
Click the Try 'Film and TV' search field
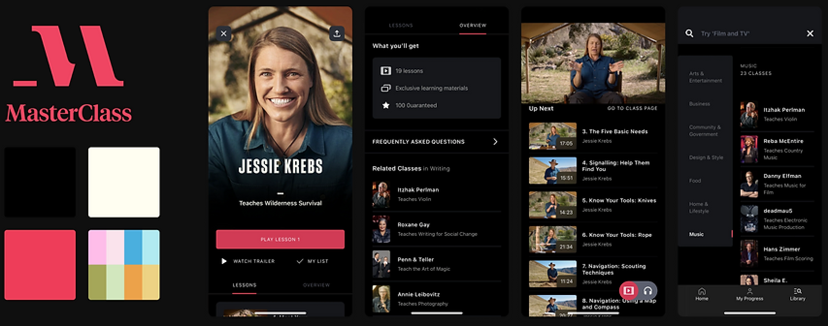coord(750,33)
